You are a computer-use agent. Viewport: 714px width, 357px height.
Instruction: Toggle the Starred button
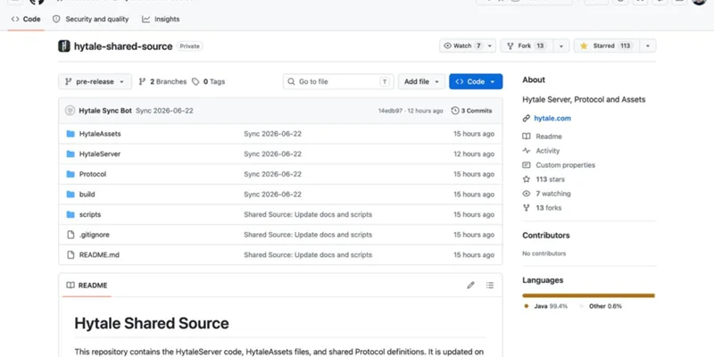coord(607,46)
